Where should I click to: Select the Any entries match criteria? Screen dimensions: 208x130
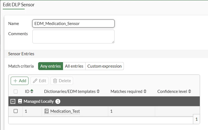point(50,66)
